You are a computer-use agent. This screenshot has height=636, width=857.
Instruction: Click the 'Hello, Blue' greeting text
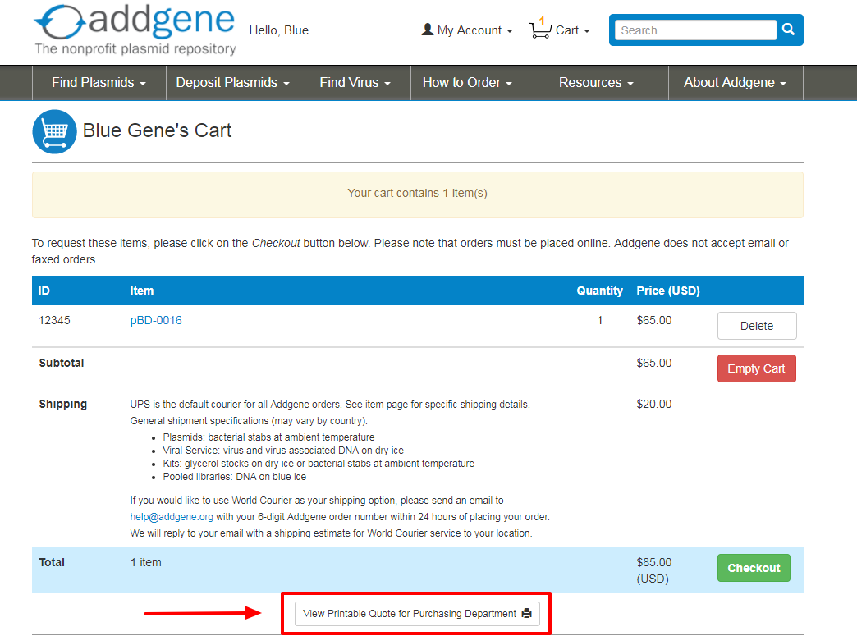point(279,30)
